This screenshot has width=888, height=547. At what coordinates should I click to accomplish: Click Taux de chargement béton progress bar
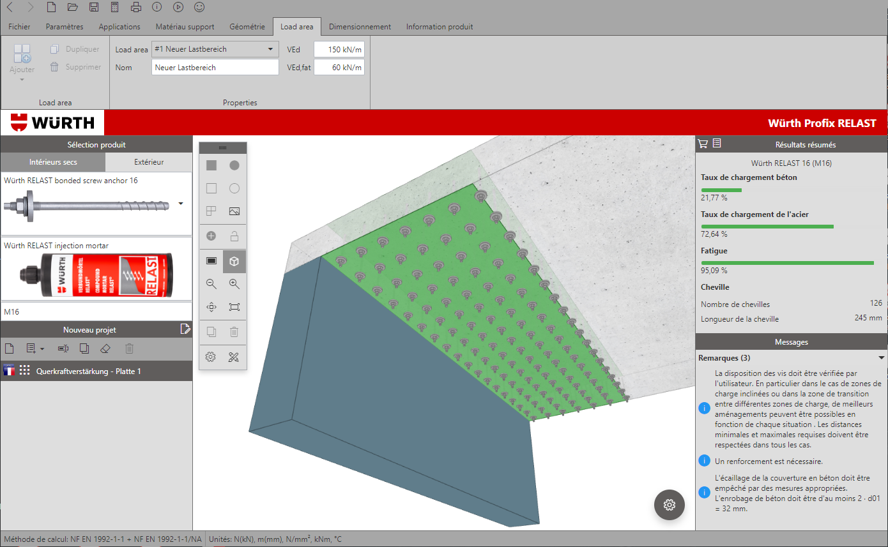(x=721, y=190)
